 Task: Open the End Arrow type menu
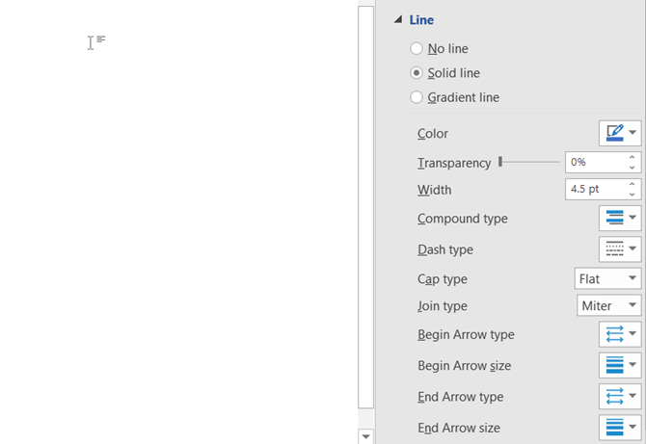pos(620,397)
